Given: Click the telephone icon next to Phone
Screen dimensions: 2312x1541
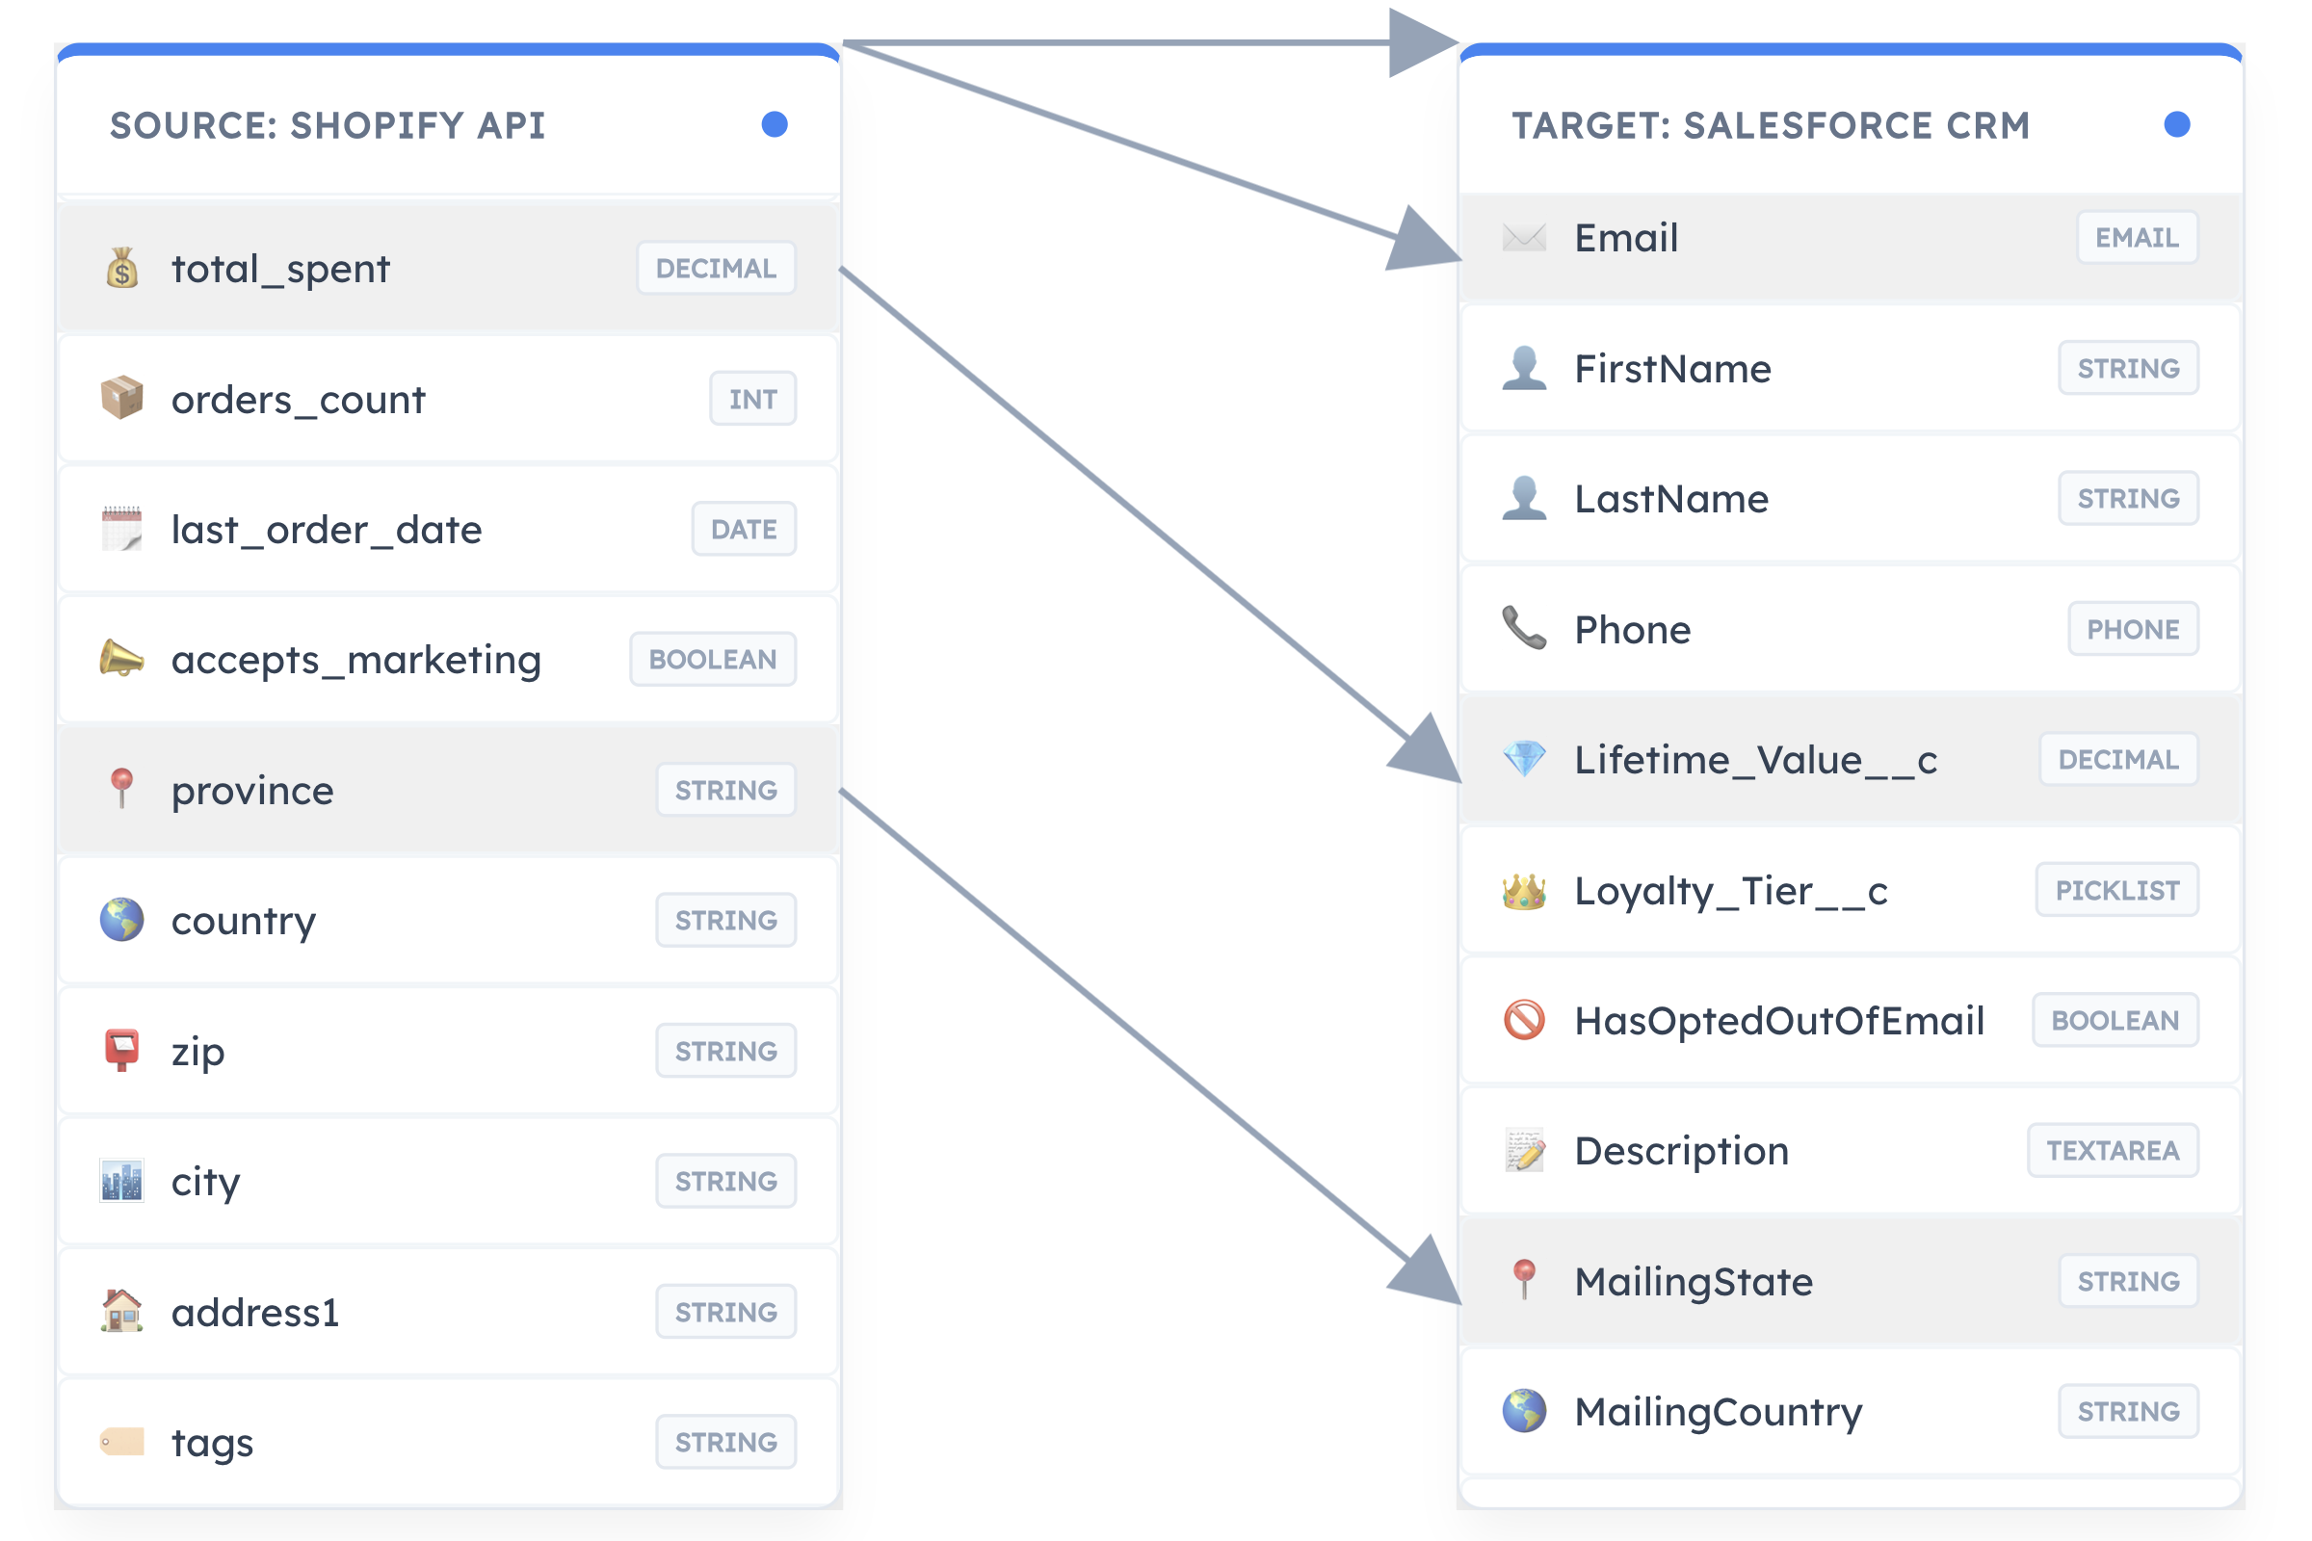Looking at the screenshot, I should pos(1525,629).
